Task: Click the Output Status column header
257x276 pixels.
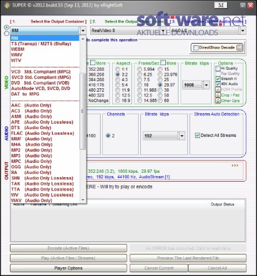Action: 222,204
